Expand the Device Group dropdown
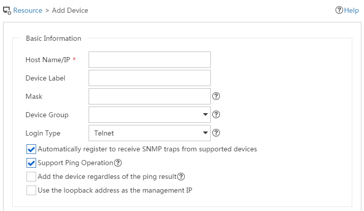The image size is (364, 211). (x=150, y=115)
